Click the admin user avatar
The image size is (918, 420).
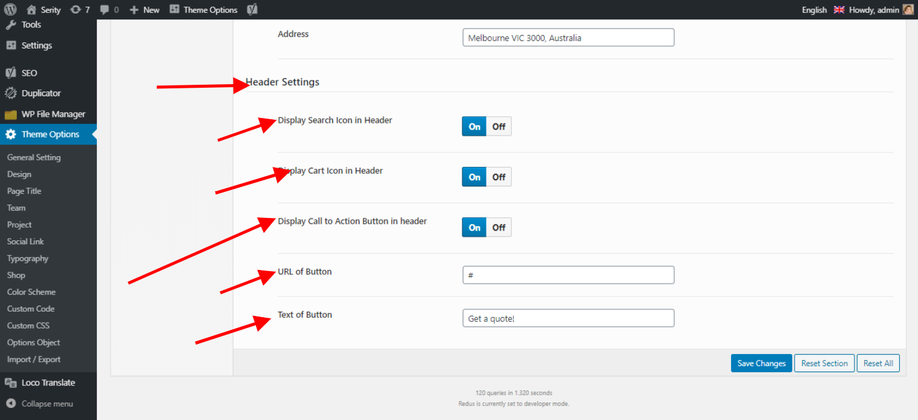point(908,10)
